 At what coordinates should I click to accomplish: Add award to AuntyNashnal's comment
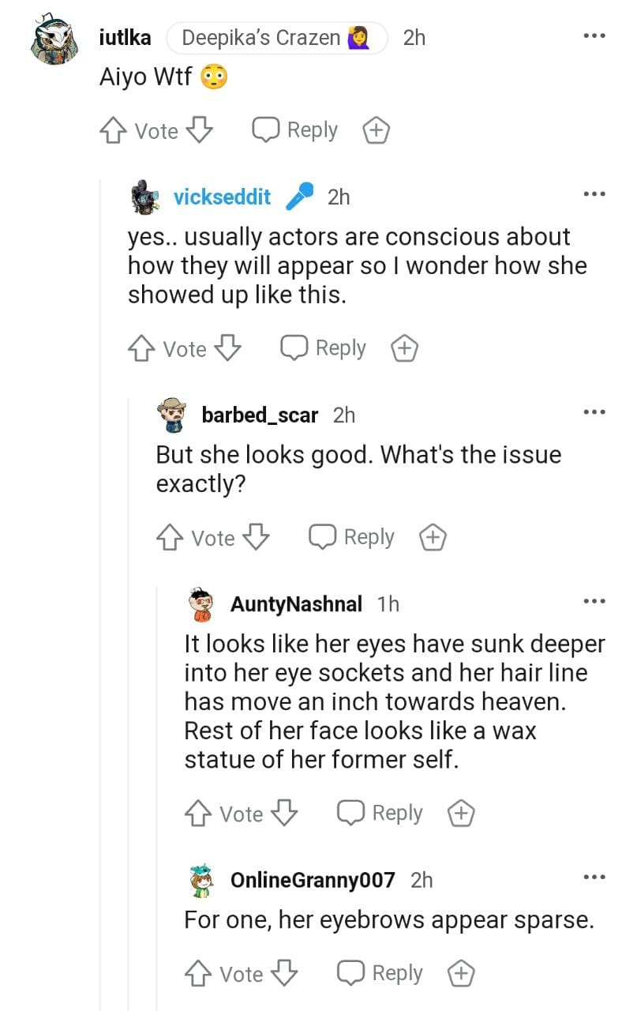tap(461, 814)
